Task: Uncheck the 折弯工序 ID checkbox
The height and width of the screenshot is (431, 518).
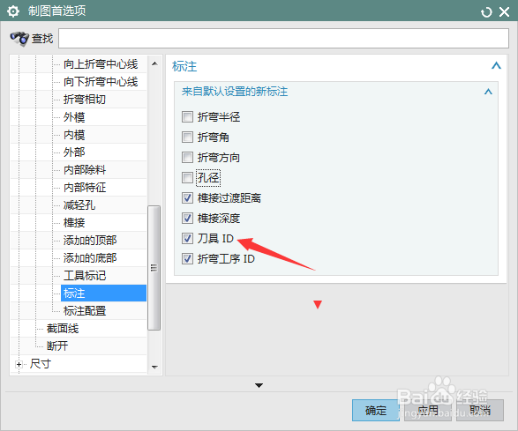Action: pos(187,259)
